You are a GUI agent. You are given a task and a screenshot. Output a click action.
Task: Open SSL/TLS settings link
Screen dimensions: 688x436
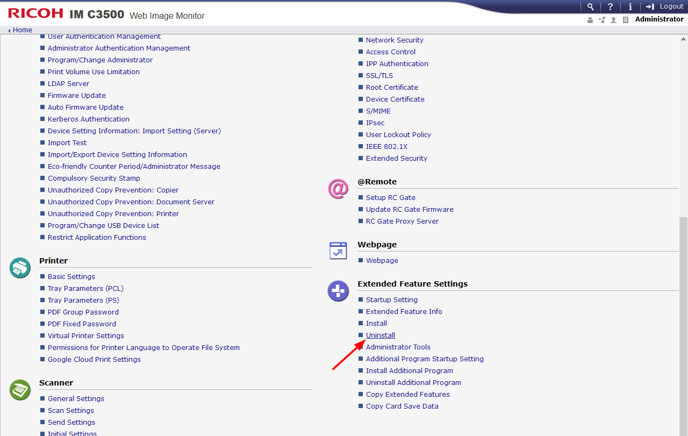[379, 76]
